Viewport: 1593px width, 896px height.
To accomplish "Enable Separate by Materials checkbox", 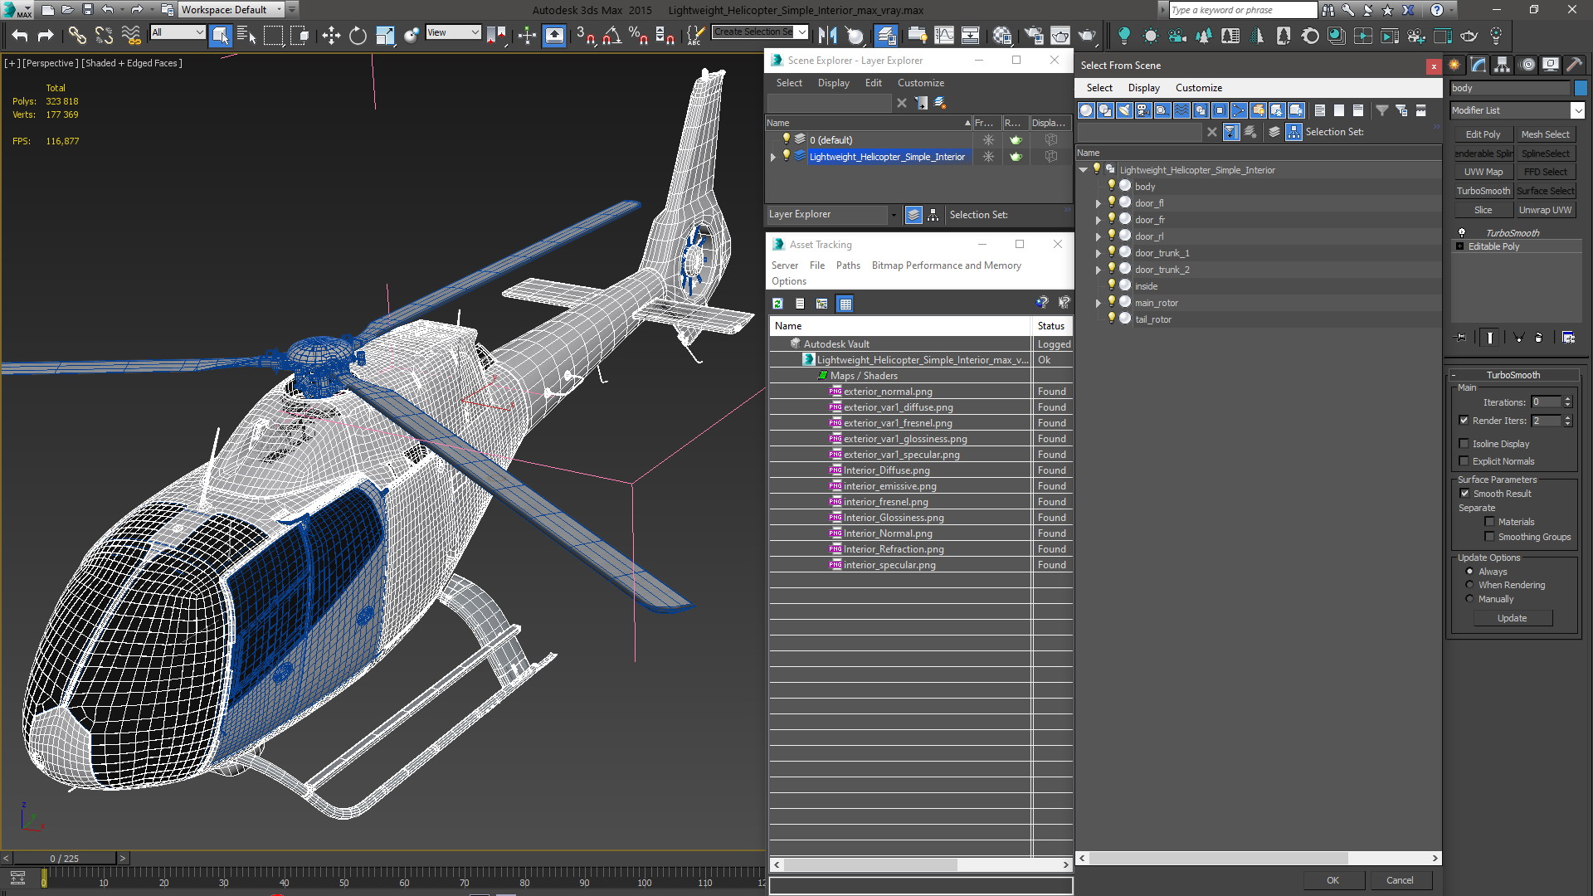I will click(x=1489, y=522).
